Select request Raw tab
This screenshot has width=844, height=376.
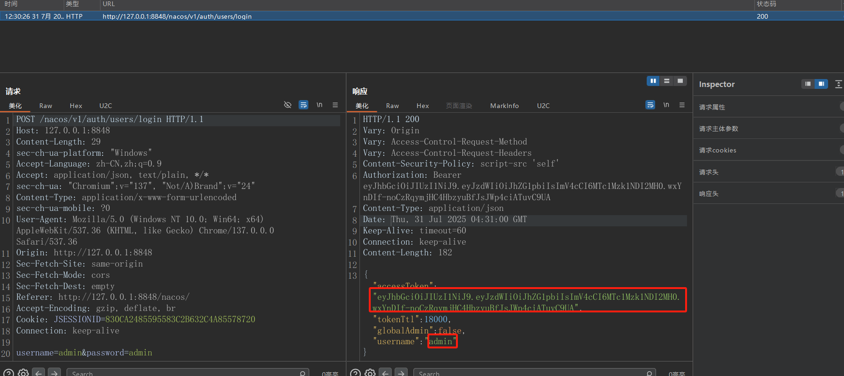pos(45,106)
